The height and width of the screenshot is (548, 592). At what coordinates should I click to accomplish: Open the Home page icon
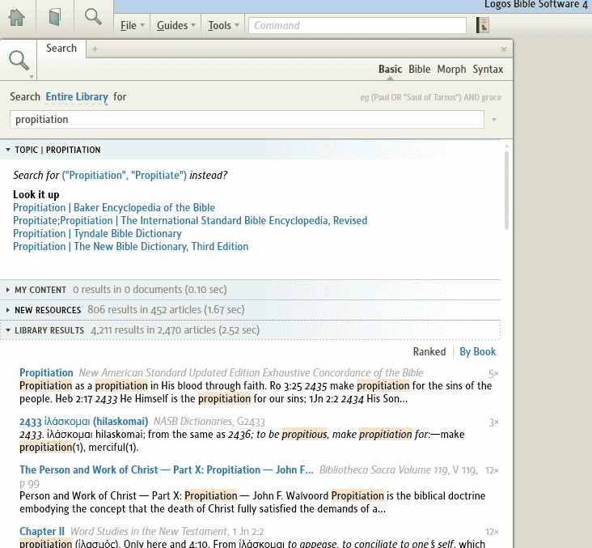click(17, 17)
